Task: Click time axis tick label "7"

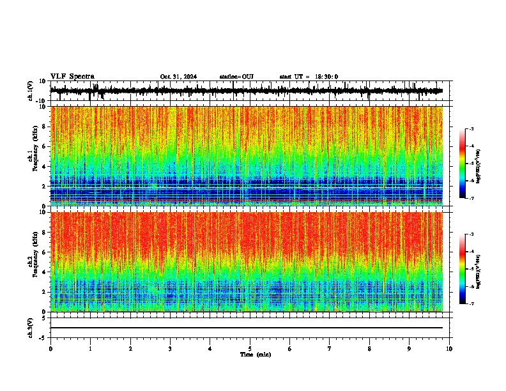Action: click(x=330, y=349)
